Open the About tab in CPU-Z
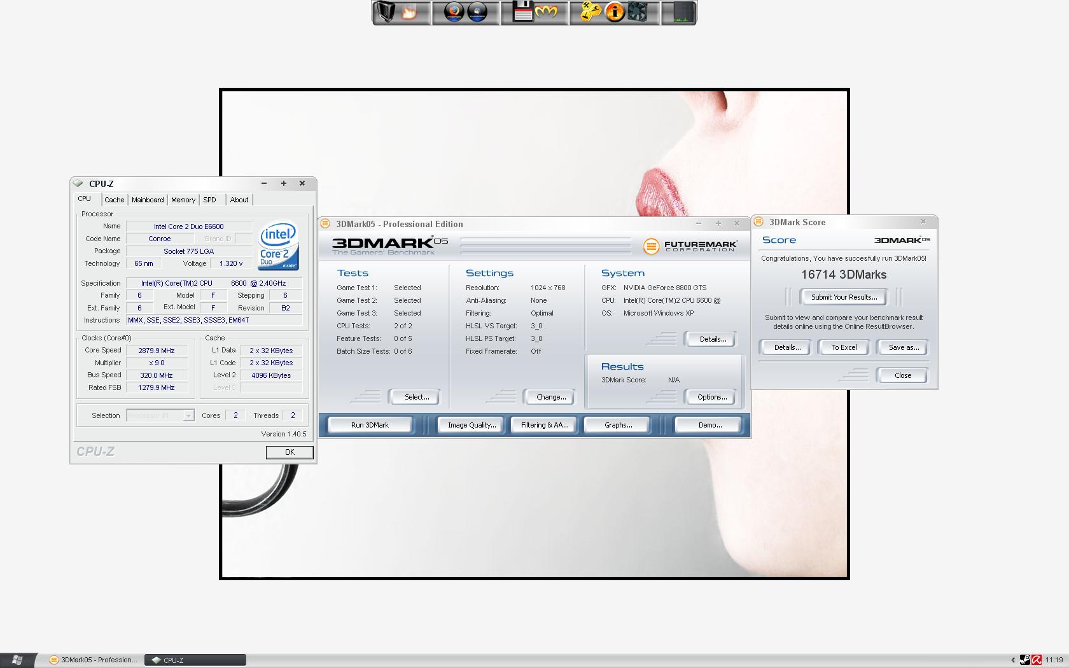 [239, 200]
